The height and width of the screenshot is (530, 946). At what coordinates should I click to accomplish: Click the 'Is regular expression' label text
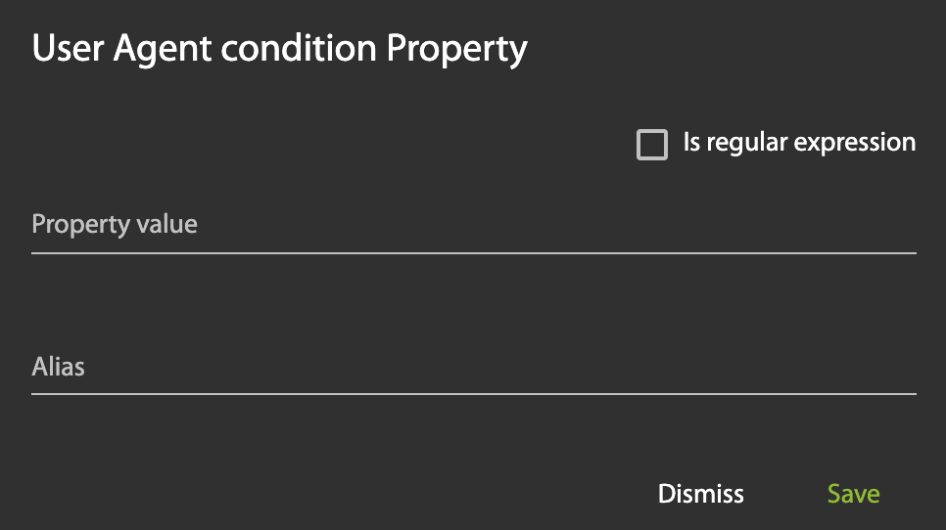coord(799,143)
